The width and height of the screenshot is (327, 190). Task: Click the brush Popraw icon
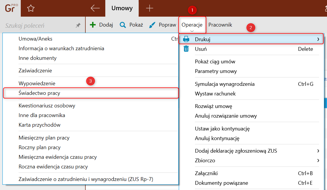click(x=152, y=25)
